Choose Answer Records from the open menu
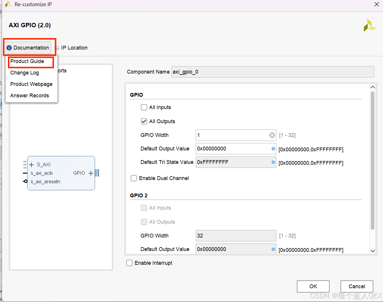The width and height of the screenshot is (383, 302). point(30,95)
